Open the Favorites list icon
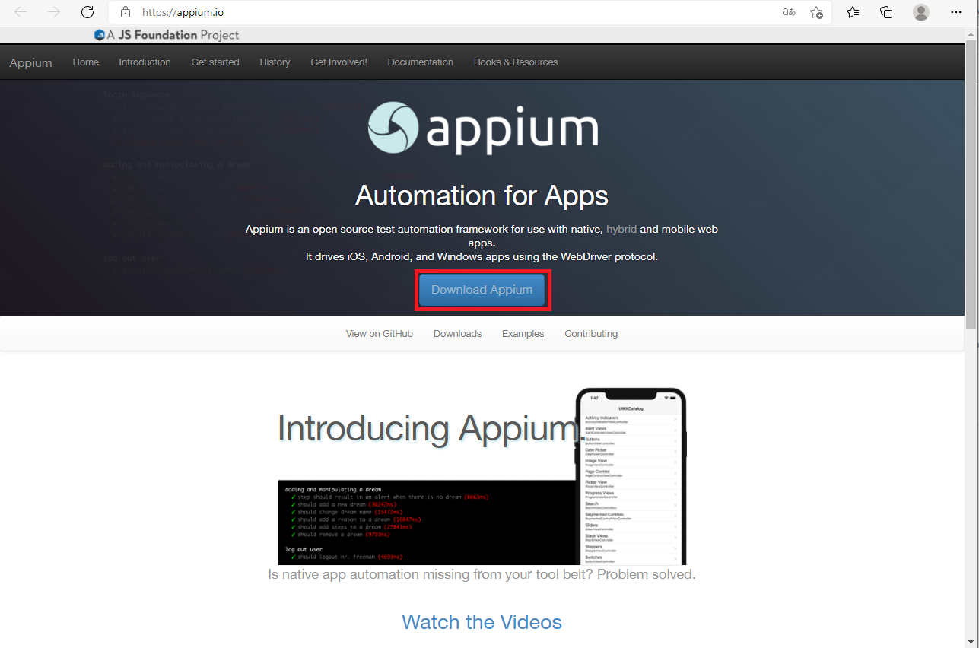Viewport: 979px width, 648px height. (x=853, y=12)
